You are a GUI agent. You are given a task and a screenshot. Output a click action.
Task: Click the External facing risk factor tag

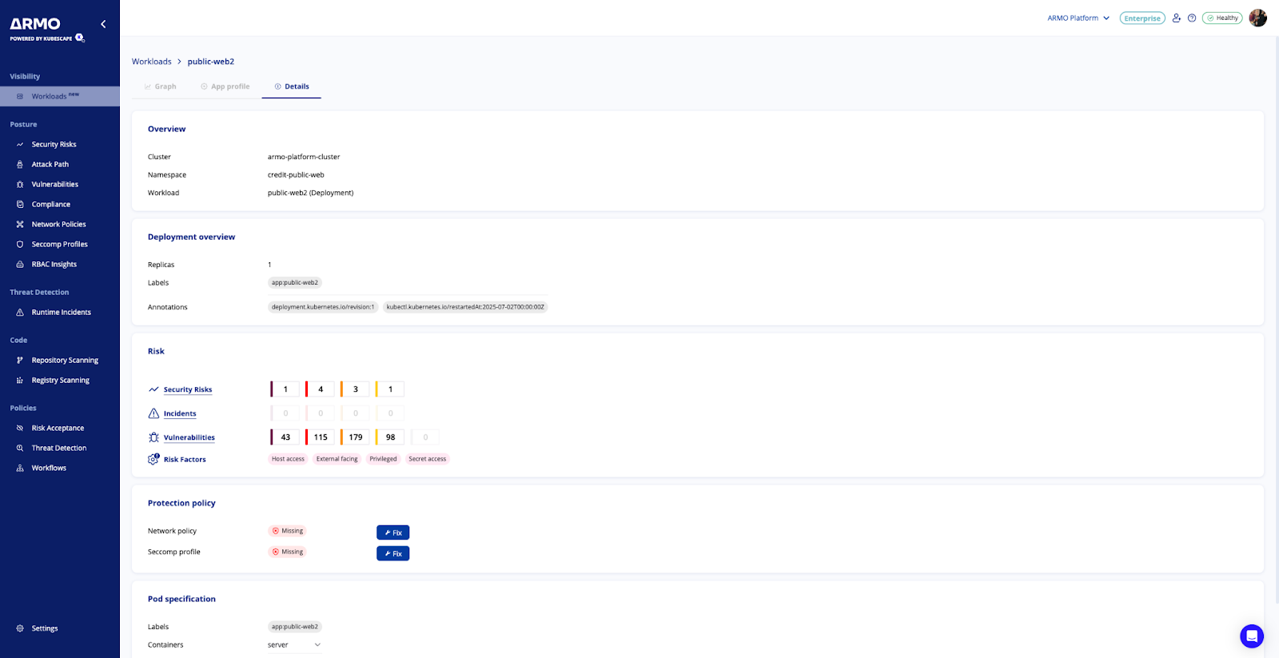[x=337, y=459]
